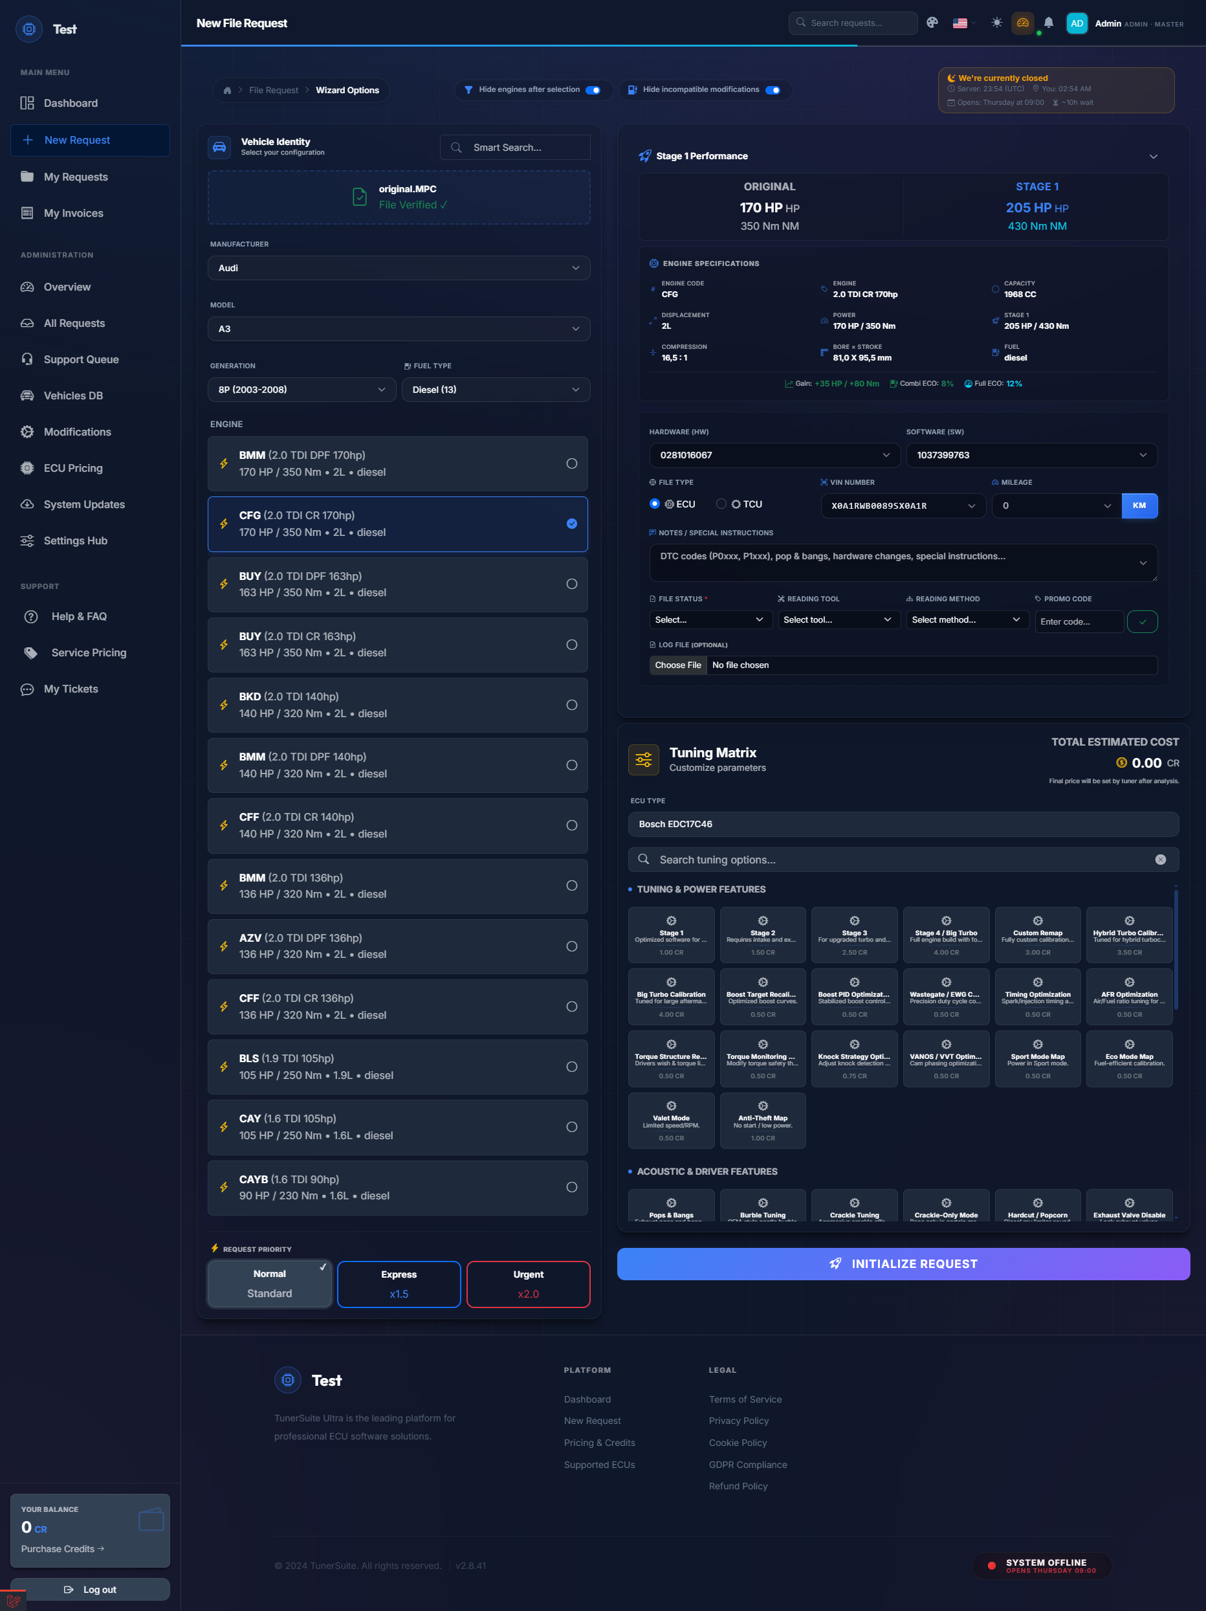Clear the tuning options search field
1206x1611 pixels.
click(x=1160, y=860)
